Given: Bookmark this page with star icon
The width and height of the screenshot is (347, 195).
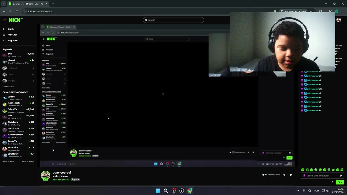Looking at the screenshot, I should pos(311,11).
